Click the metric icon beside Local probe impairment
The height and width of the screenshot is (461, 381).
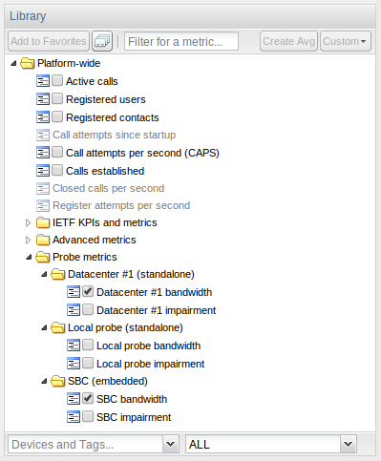tap(74, 364)
